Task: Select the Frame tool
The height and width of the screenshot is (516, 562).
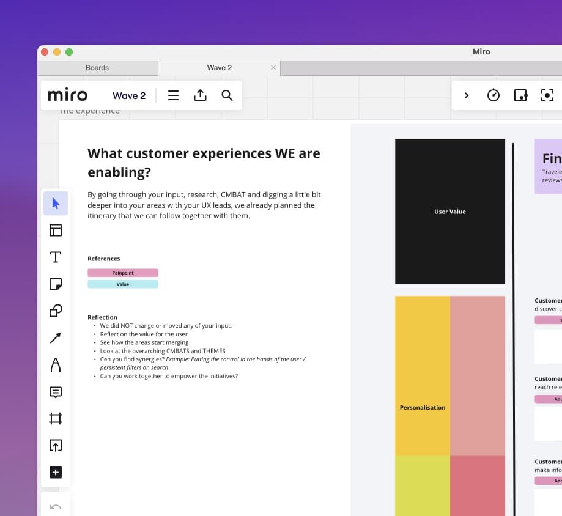Action: (56, 419)
